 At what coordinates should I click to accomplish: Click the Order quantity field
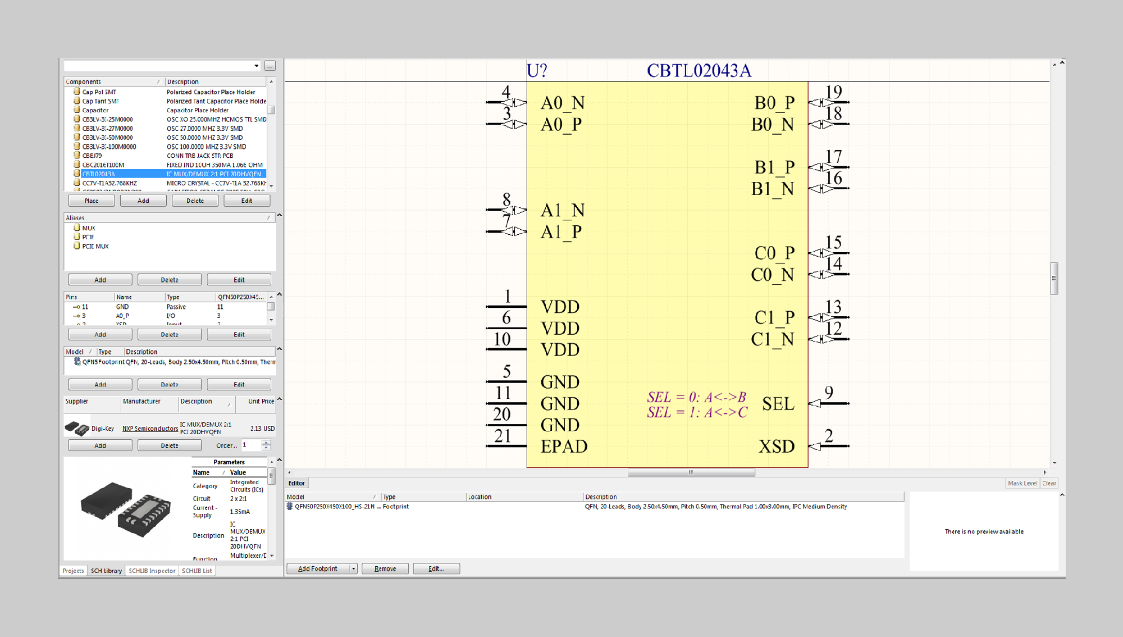pos(251,445)
